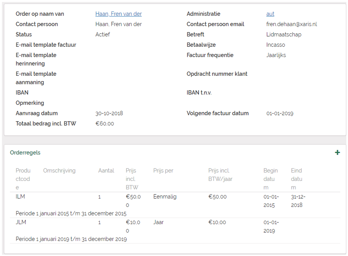Click the Aanvraag datum value 30-10-2018
Viewport: 348px width, 256px height.
109,113
